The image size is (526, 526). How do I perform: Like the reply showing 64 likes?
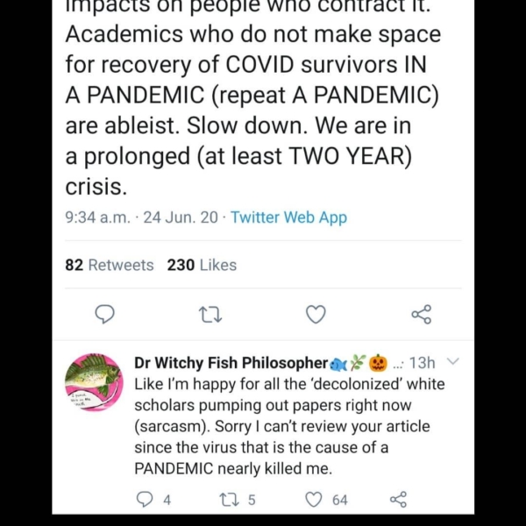point(314,499)
